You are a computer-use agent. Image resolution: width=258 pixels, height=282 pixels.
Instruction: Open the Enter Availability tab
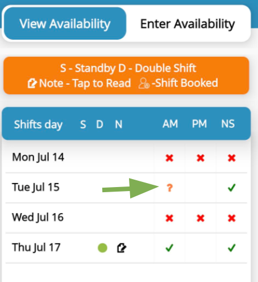[188, 24]
